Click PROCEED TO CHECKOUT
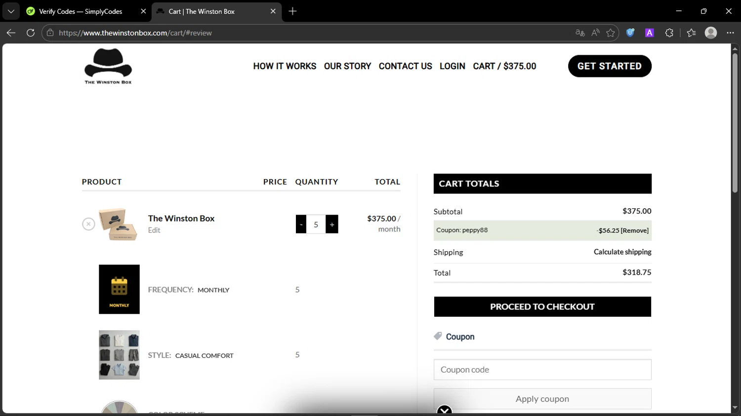741x416 pixels. (x=542, y=306)
